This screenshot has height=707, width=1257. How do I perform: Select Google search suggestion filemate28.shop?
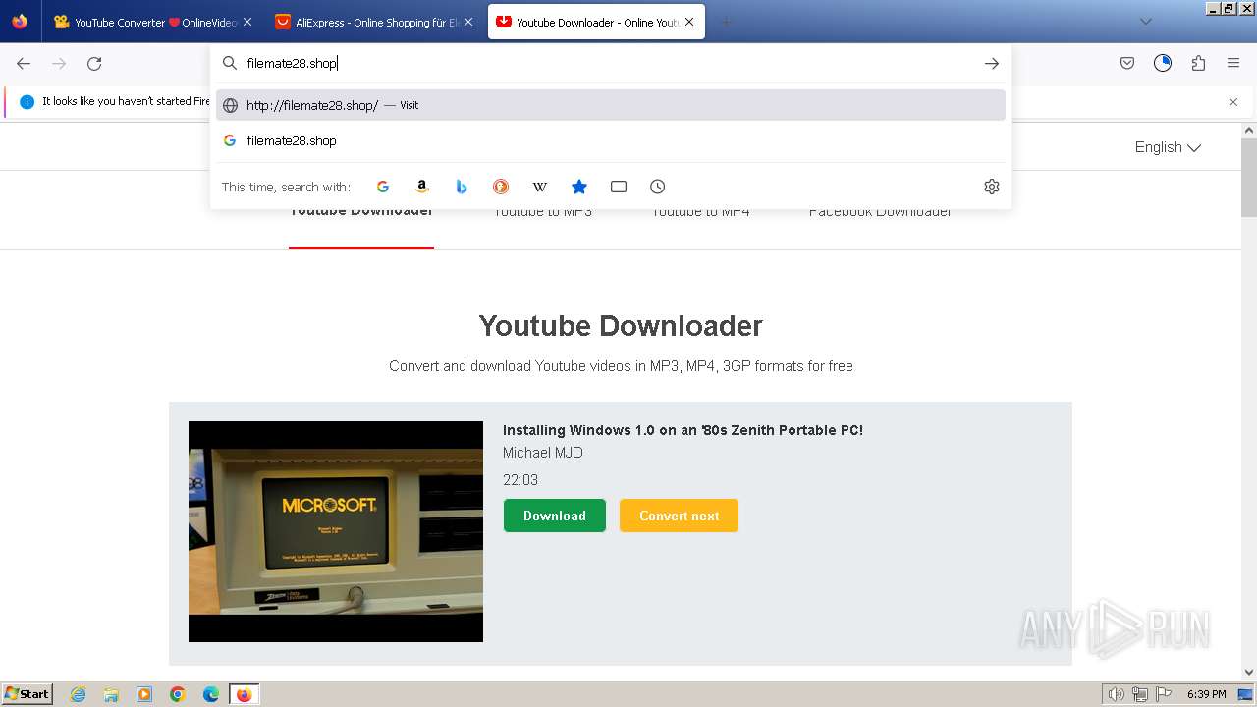pyautogui.click(x=611, y=140)
